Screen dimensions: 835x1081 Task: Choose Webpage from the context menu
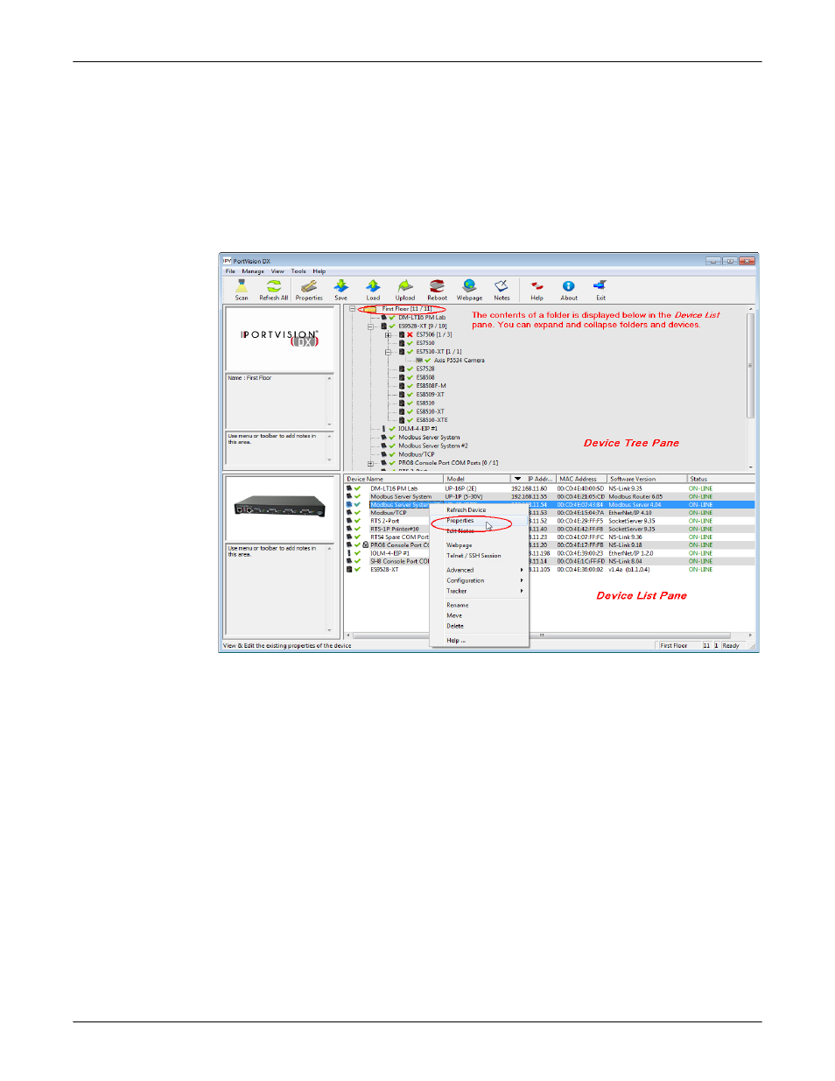pos(480,545)
